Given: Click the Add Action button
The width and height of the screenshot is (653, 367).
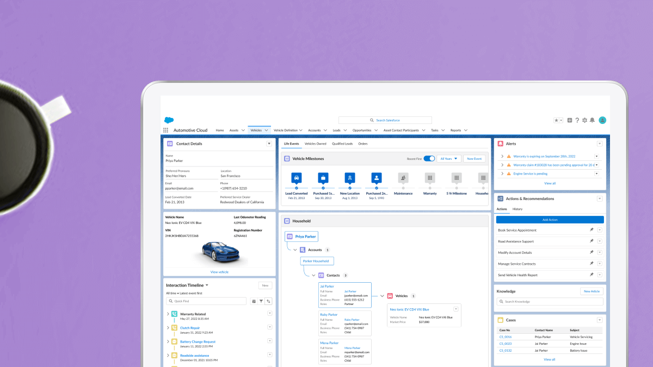Looking at the screenshot, I should click(x=550, y=220).
